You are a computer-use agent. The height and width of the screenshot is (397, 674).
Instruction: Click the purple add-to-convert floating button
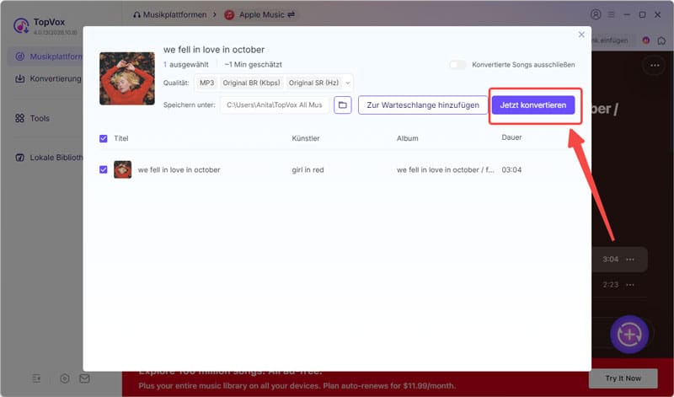click(x=629, y=334)
